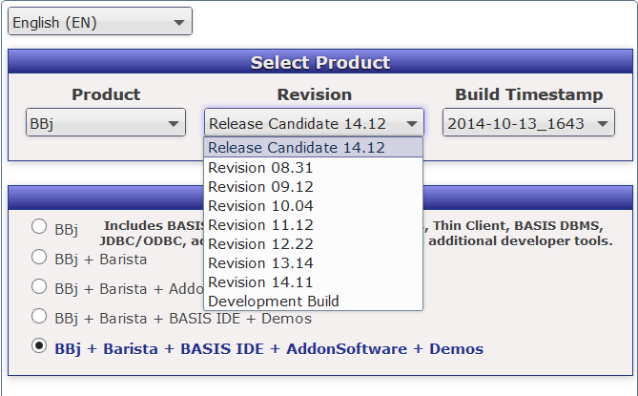Viewport: 638px width, 396px height.
Task: Open the Build Timestamp dropdown
Action: pyautogui.click(x=528, y=123)
